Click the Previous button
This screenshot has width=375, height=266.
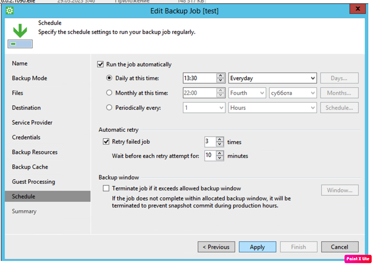click(217, 247)
